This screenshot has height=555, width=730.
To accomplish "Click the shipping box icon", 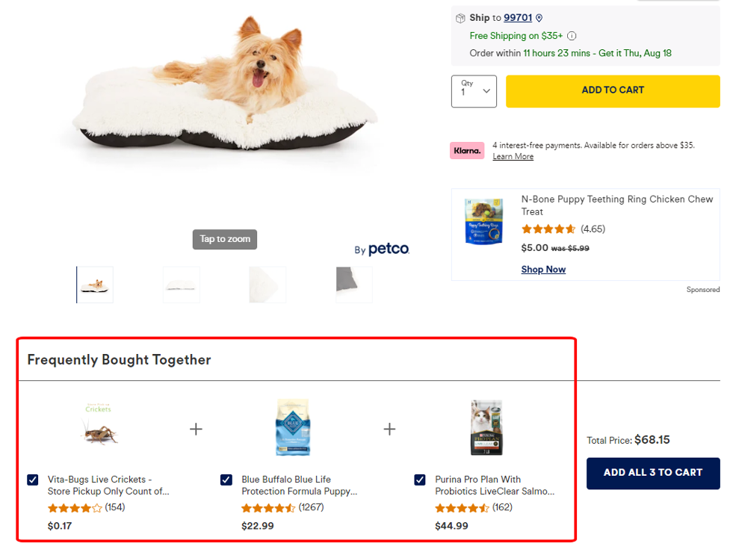I will point(460,18).
